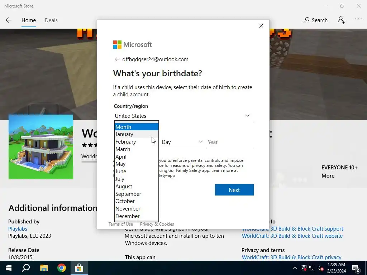This screenshot has height=275, width=367.
Task: Select March from the month list
Action: point(137,149)
